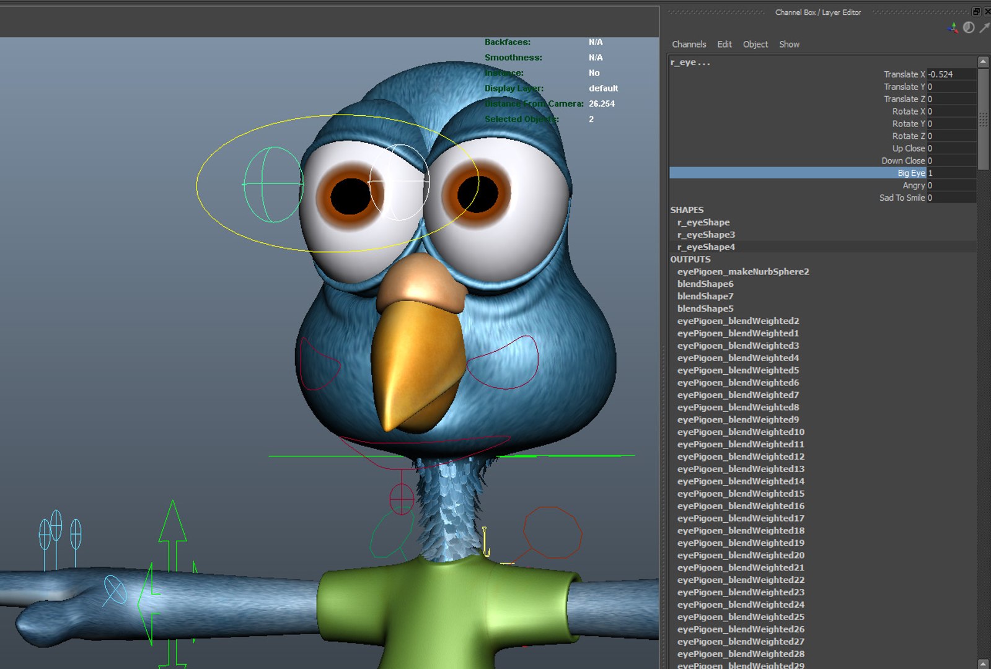The image size is (991, 669).
Task: Select the Angry attribute label
Action: pyautogui.click(x=914, y=186)
